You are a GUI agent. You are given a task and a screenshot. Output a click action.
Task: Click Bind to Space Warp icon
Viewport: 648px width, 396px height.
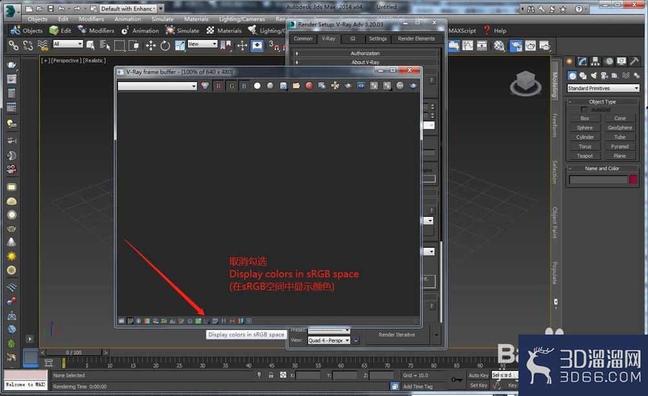[42, 45]
